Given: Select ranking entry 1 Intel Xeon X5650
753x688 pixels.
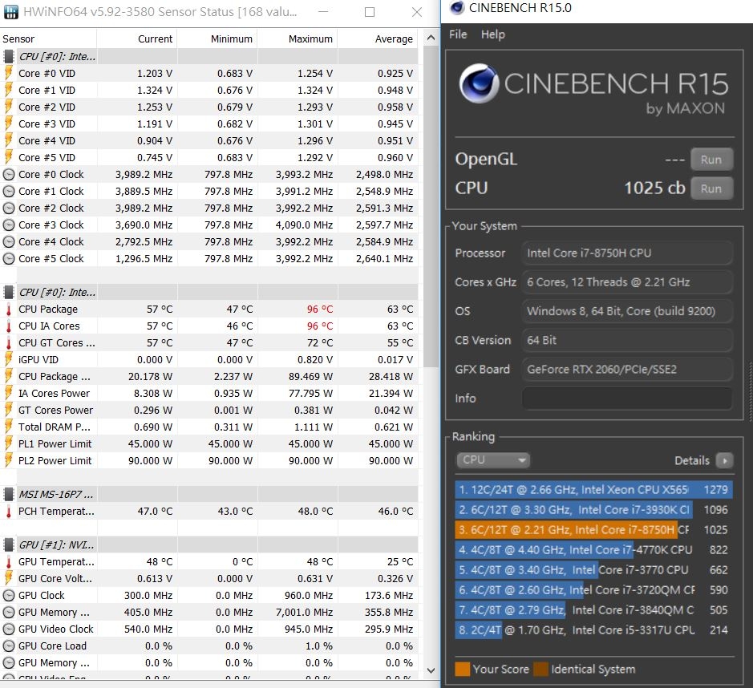Looking at the screenshot, I should pyautogui.click(x=593, y=490).
